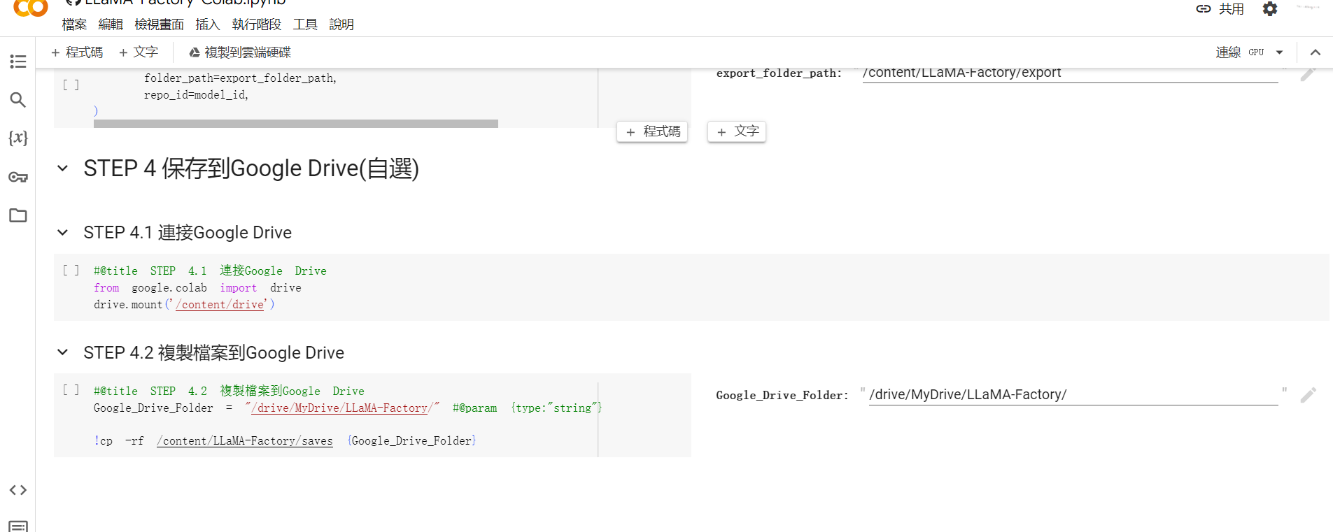Click the Colab logo
Image resolution: width=1333 pixels, height=532 pixels.
click(31, 8)
